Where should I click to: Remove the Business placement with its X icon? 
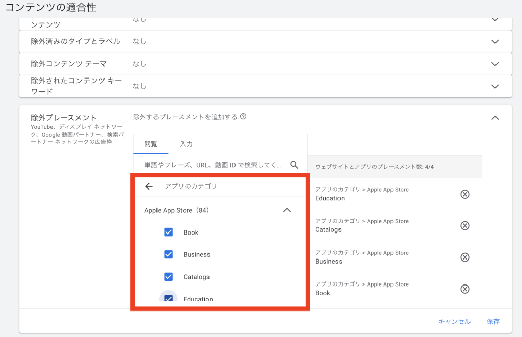pos(465,257)
